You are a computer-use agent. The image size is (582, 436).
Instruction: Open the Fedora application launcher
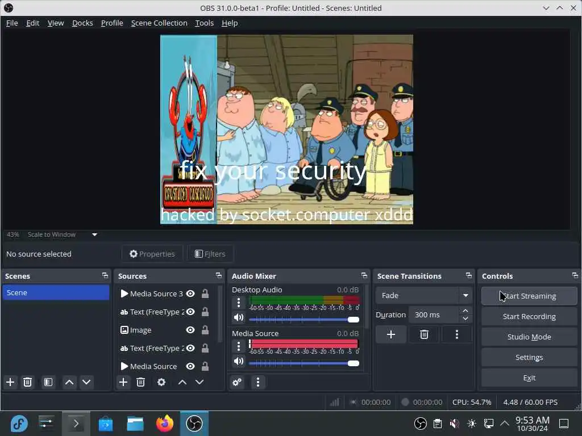point(19,424)
